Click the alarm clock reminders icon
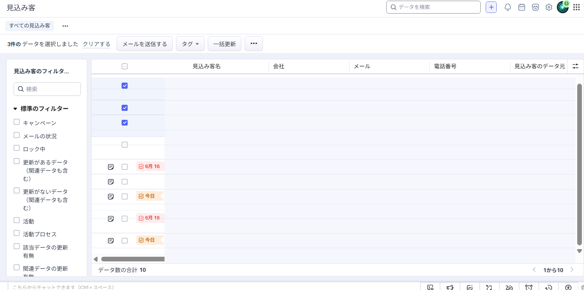Image resolution: width=584 pixels, height=290 pixels. coord(529,287)
